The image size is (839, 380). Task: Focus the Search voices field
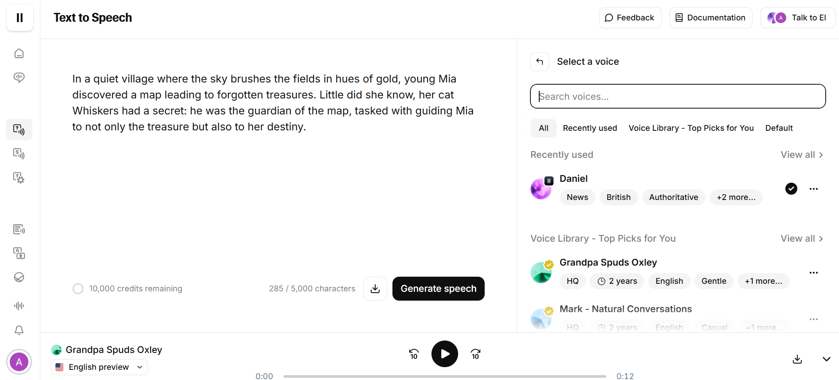coord(678,96)
